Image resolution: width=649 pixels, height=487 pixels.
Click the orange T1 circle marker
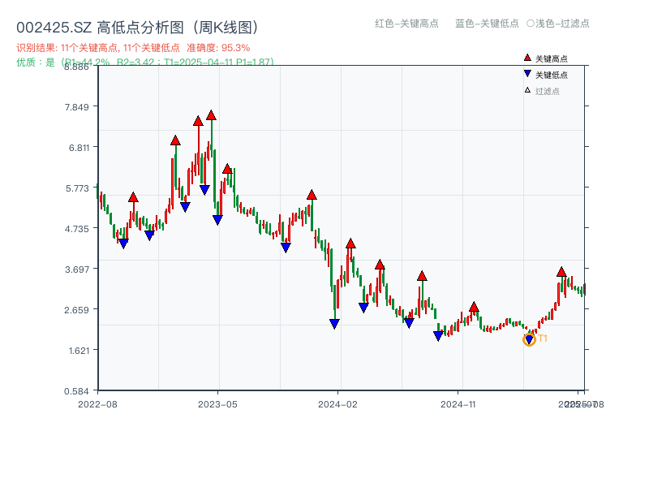(529, 339)
